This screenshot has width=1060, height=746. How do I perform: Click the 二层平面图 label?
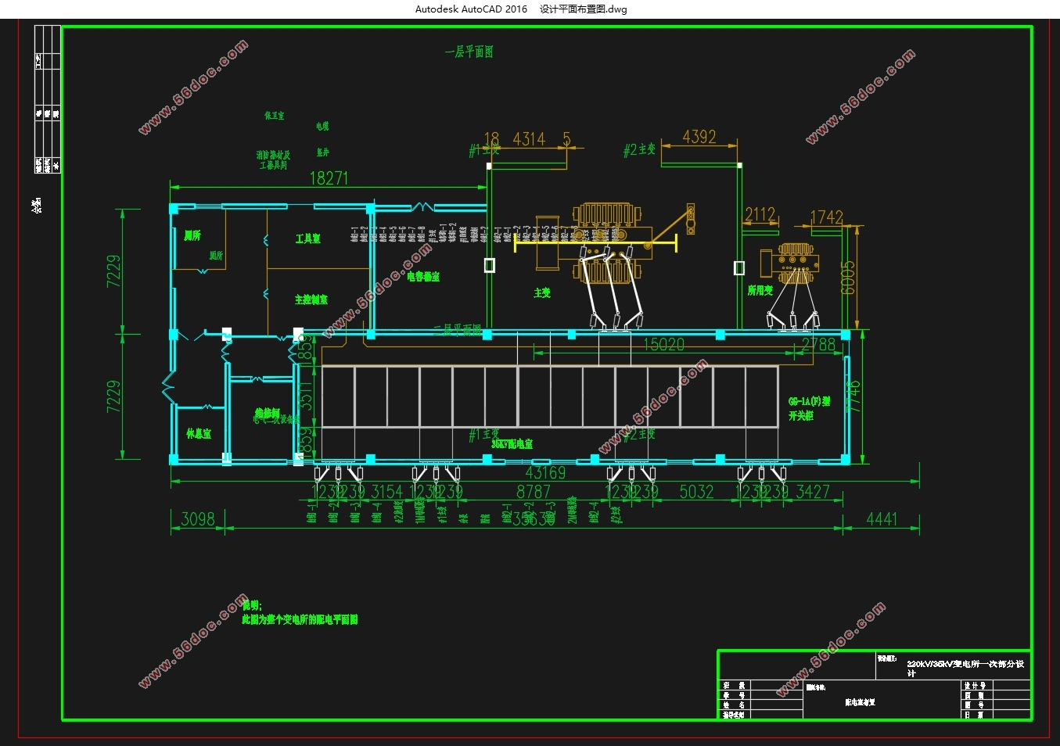[x=458, y=331]
